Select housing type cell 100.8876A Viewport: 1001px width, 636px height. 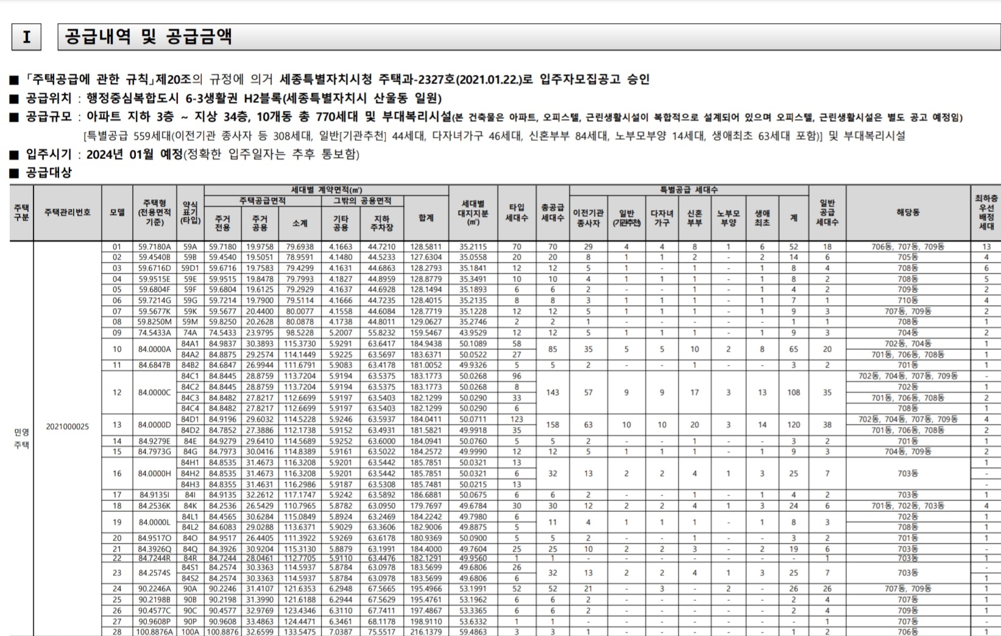(155, 632)
